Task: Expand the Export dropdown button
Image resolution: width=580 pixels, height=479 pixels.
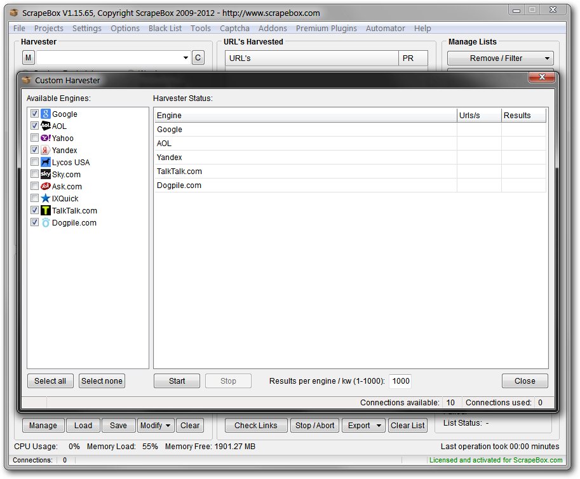Action: point(364,426)
